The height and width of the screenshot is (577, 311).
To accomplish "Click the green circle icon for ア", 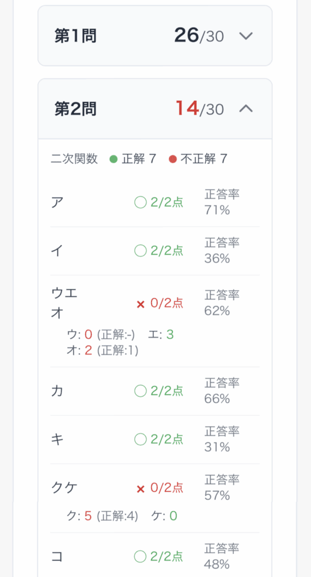I will (141, 202).
